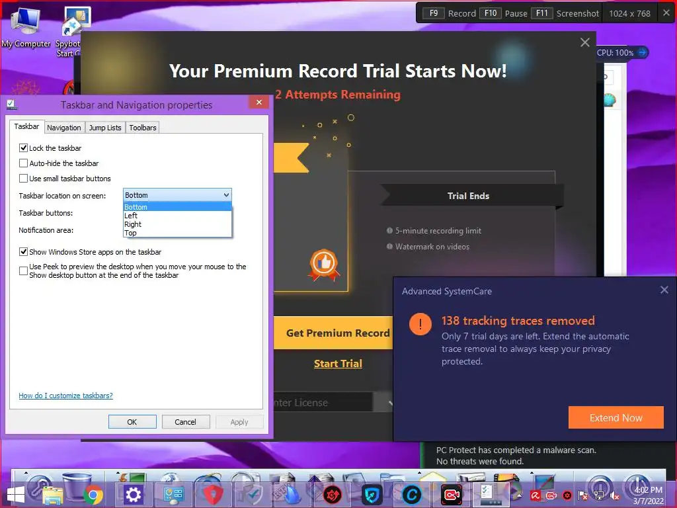The height and width of the screenshot is (508, 677).
Task: Click the Start Trial link
Action: (x=338, y=363)
